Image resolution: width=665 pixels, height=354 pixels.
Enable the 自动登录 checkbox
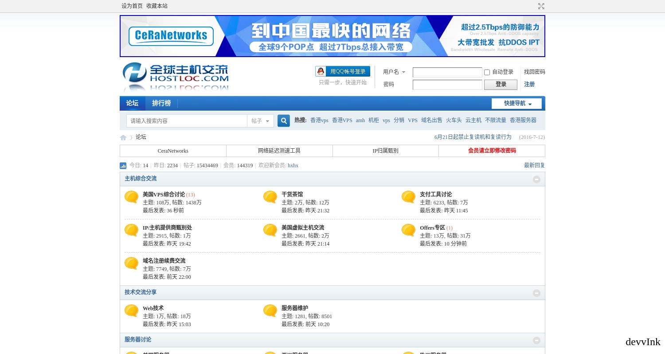click(x=487, y=72)
